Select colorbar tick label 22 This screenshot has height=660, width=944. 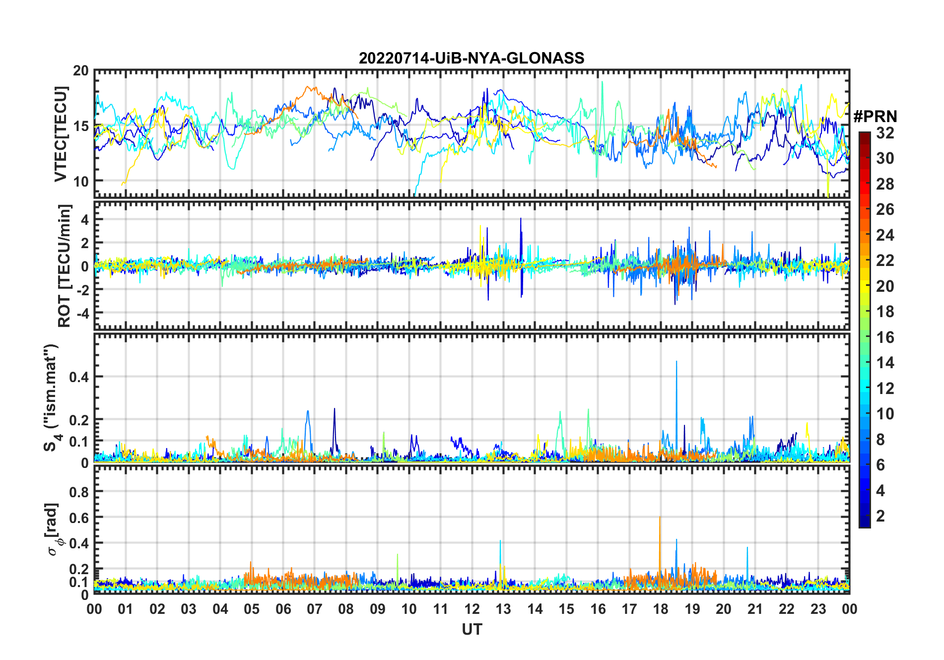tap(885, 261)
